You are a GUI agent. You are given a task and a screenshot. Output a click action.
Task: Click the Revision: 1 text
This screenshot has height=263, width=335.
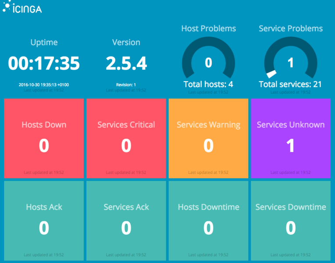[x=126, y=85]
